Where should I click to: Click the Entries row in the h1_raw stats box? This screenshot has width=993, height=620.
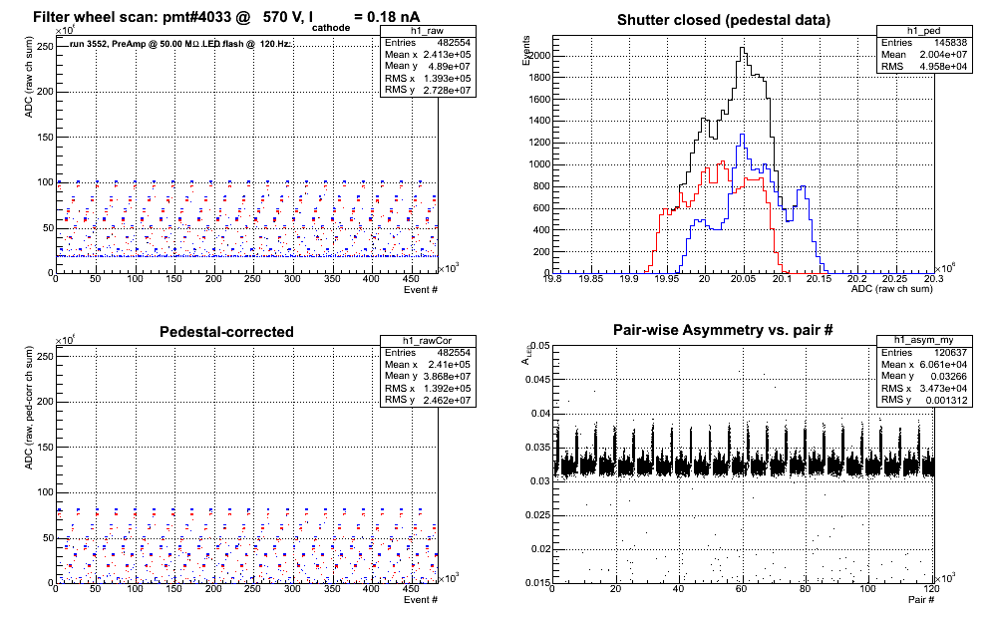428,43
